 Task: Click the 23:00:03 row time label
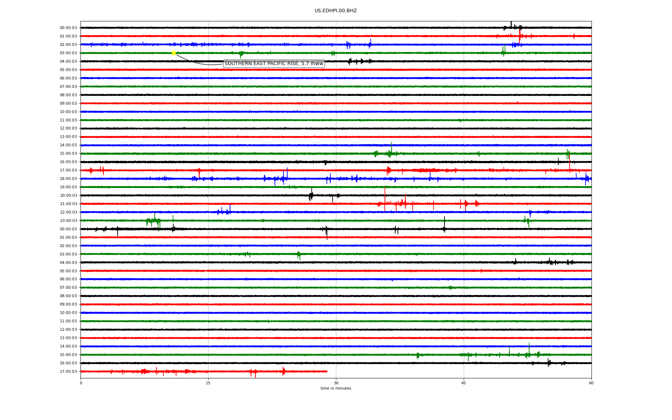pos(68,220)
